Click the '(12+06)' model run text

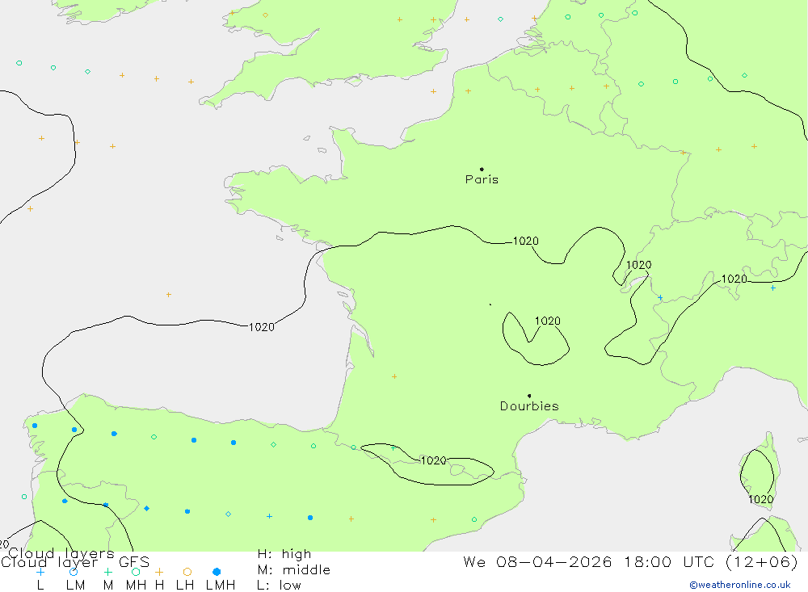(x=762, y=561)
